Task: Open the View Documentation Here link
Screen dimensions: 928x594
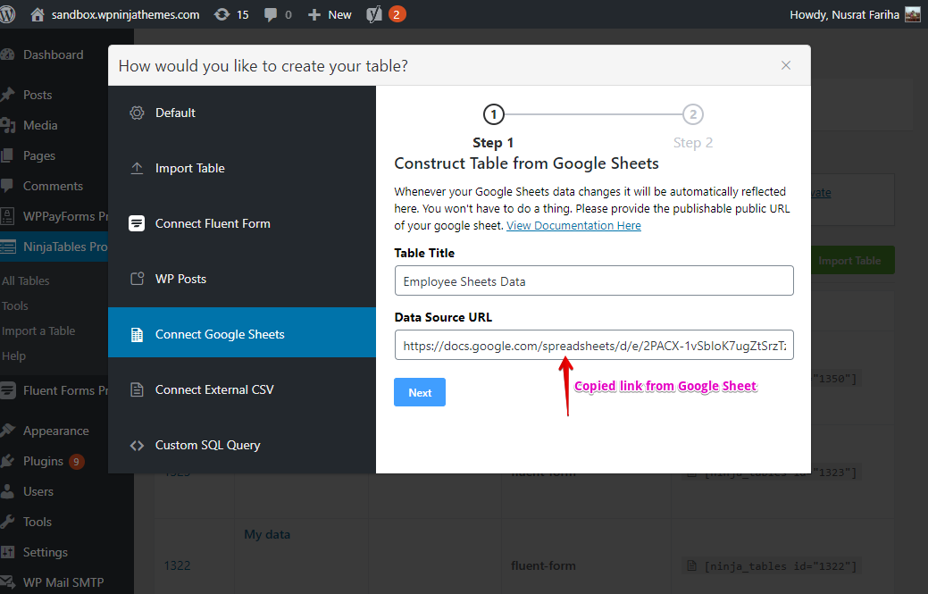Action: [x=573, y=225]
